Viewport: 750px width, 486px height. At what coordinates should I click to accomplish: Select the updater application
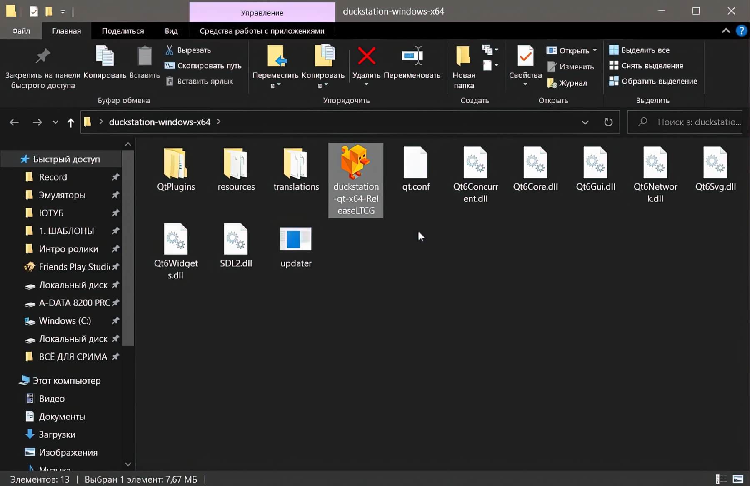(x=296, y=247)
